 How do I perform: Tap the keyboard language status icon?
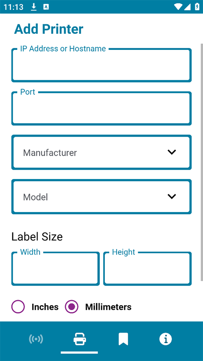click(46, 7)
